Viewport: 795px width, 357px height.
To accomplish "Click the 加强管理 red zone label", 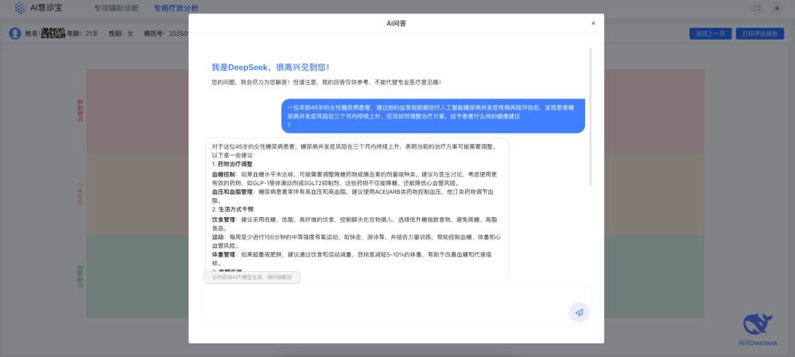I will coord(80,110).
